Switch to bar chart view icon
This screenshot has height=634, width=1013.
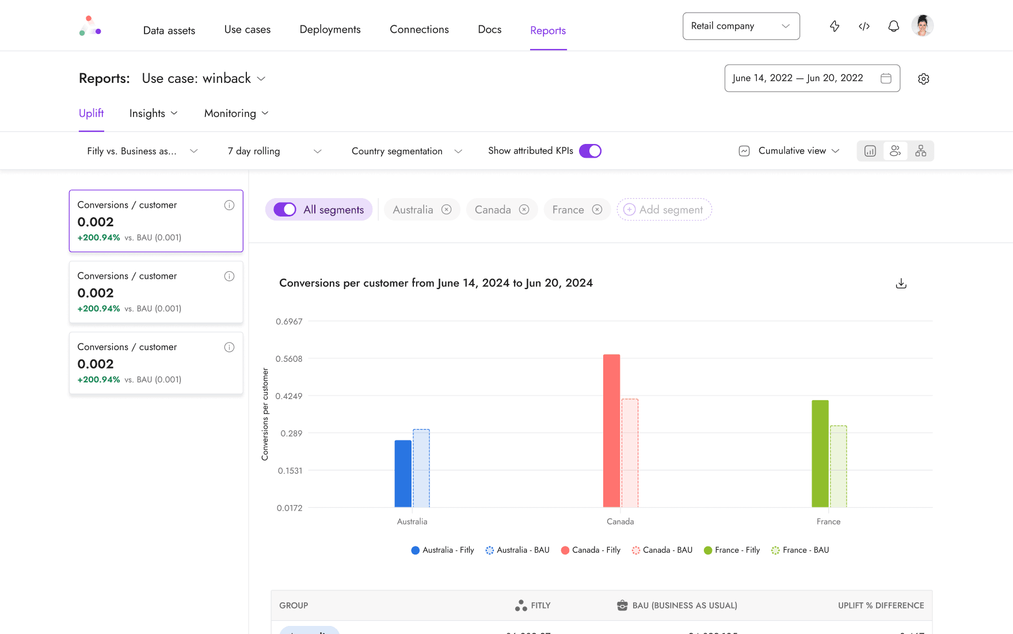click(x=870, y=151)
